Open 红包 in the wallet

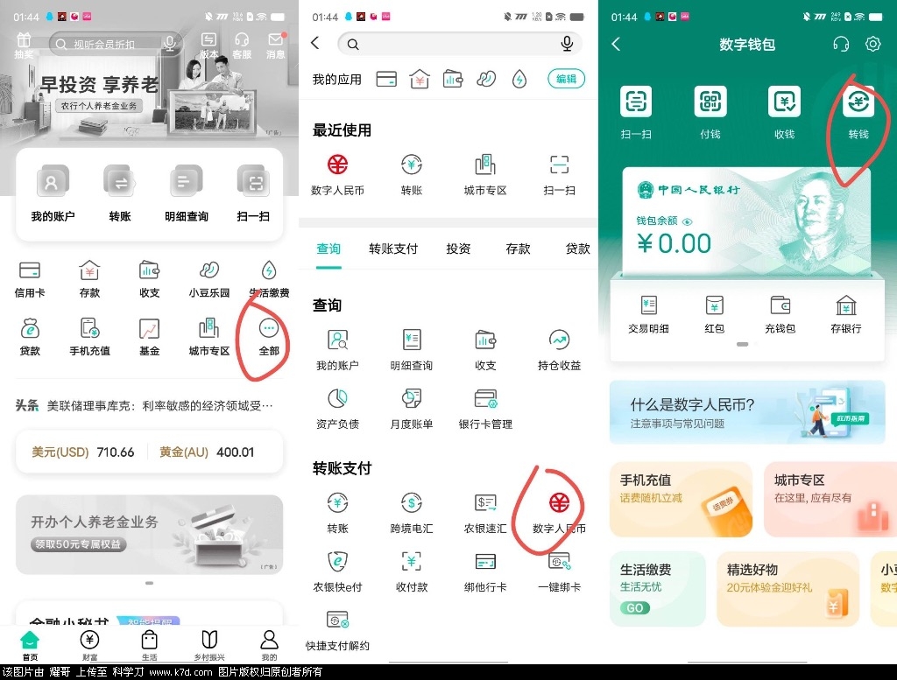(x=715, y=314)
